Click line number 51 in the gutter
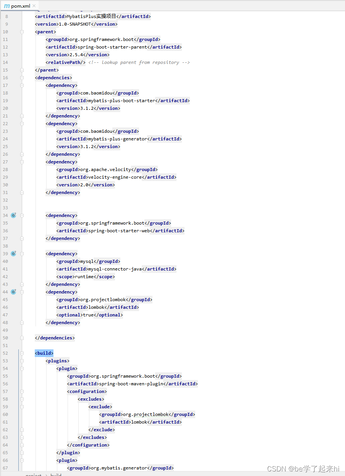Viewport: 345px width, 476px height. pyautogui.click(x=5, y=346)
